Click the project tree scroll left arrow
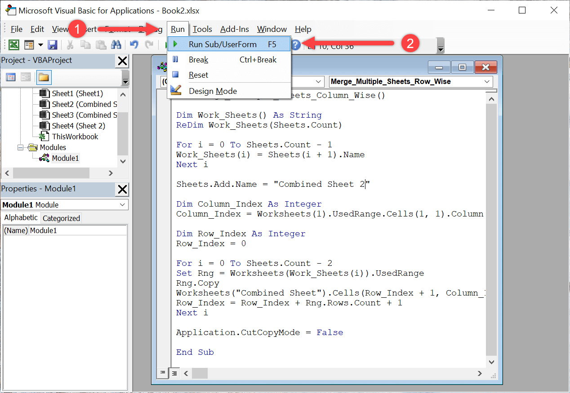570x393 pixels. pos(7,173)
